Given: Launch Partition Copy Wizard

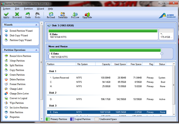Looking at the screenshot, I should [20, 40].
